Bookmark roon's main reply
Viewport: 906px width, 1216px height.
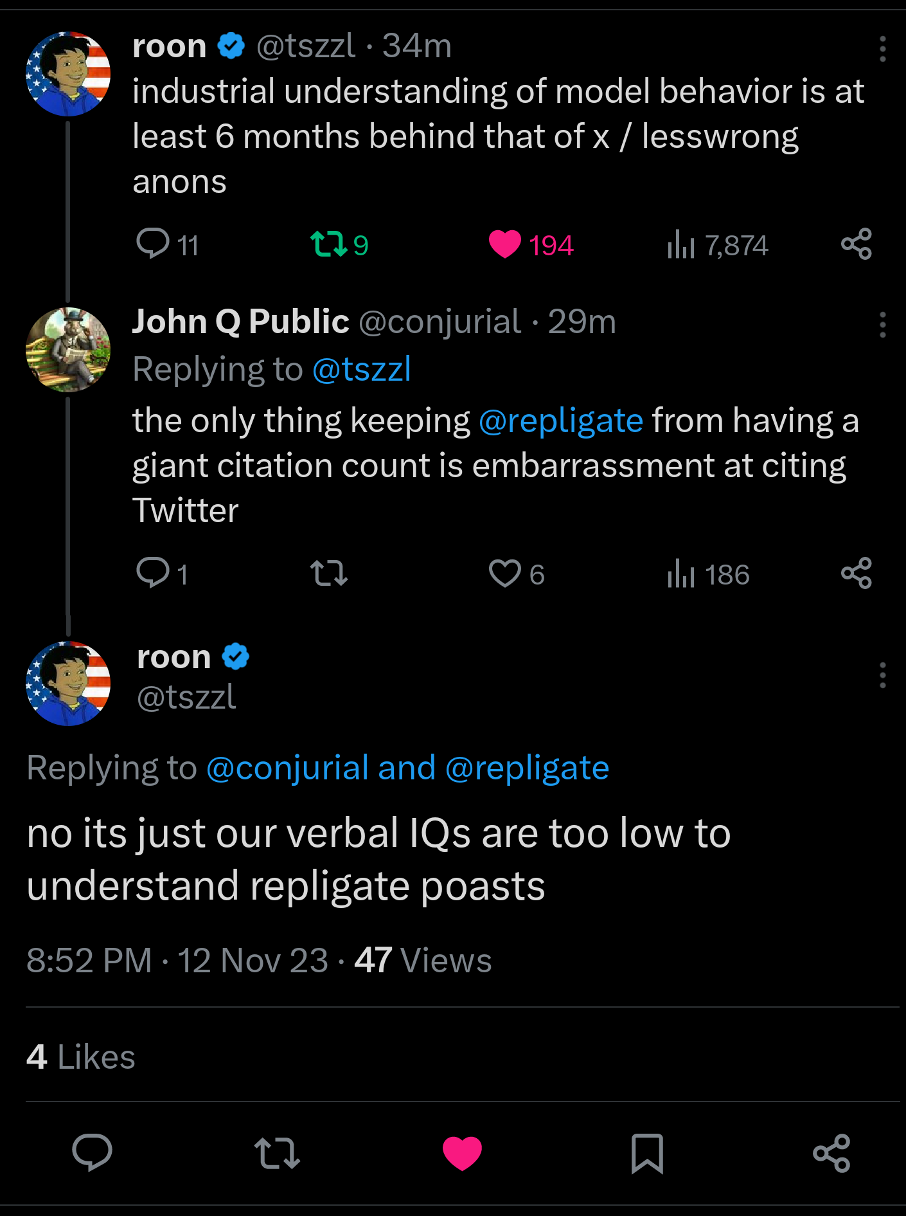point(646,1153)
